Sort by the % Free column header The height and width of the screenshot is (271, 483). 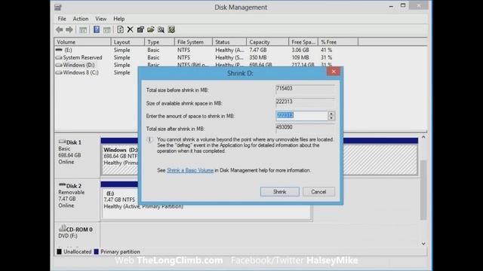tap(338, 42)
